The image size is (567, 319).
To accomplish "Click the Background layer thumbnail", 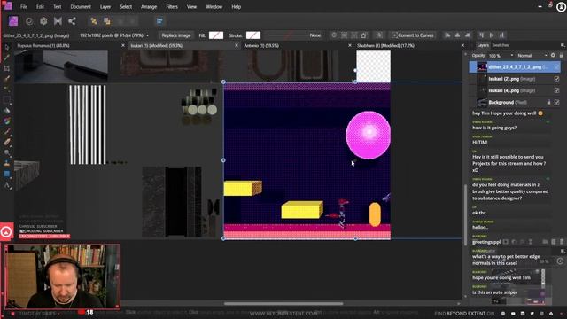I will 482,103.
